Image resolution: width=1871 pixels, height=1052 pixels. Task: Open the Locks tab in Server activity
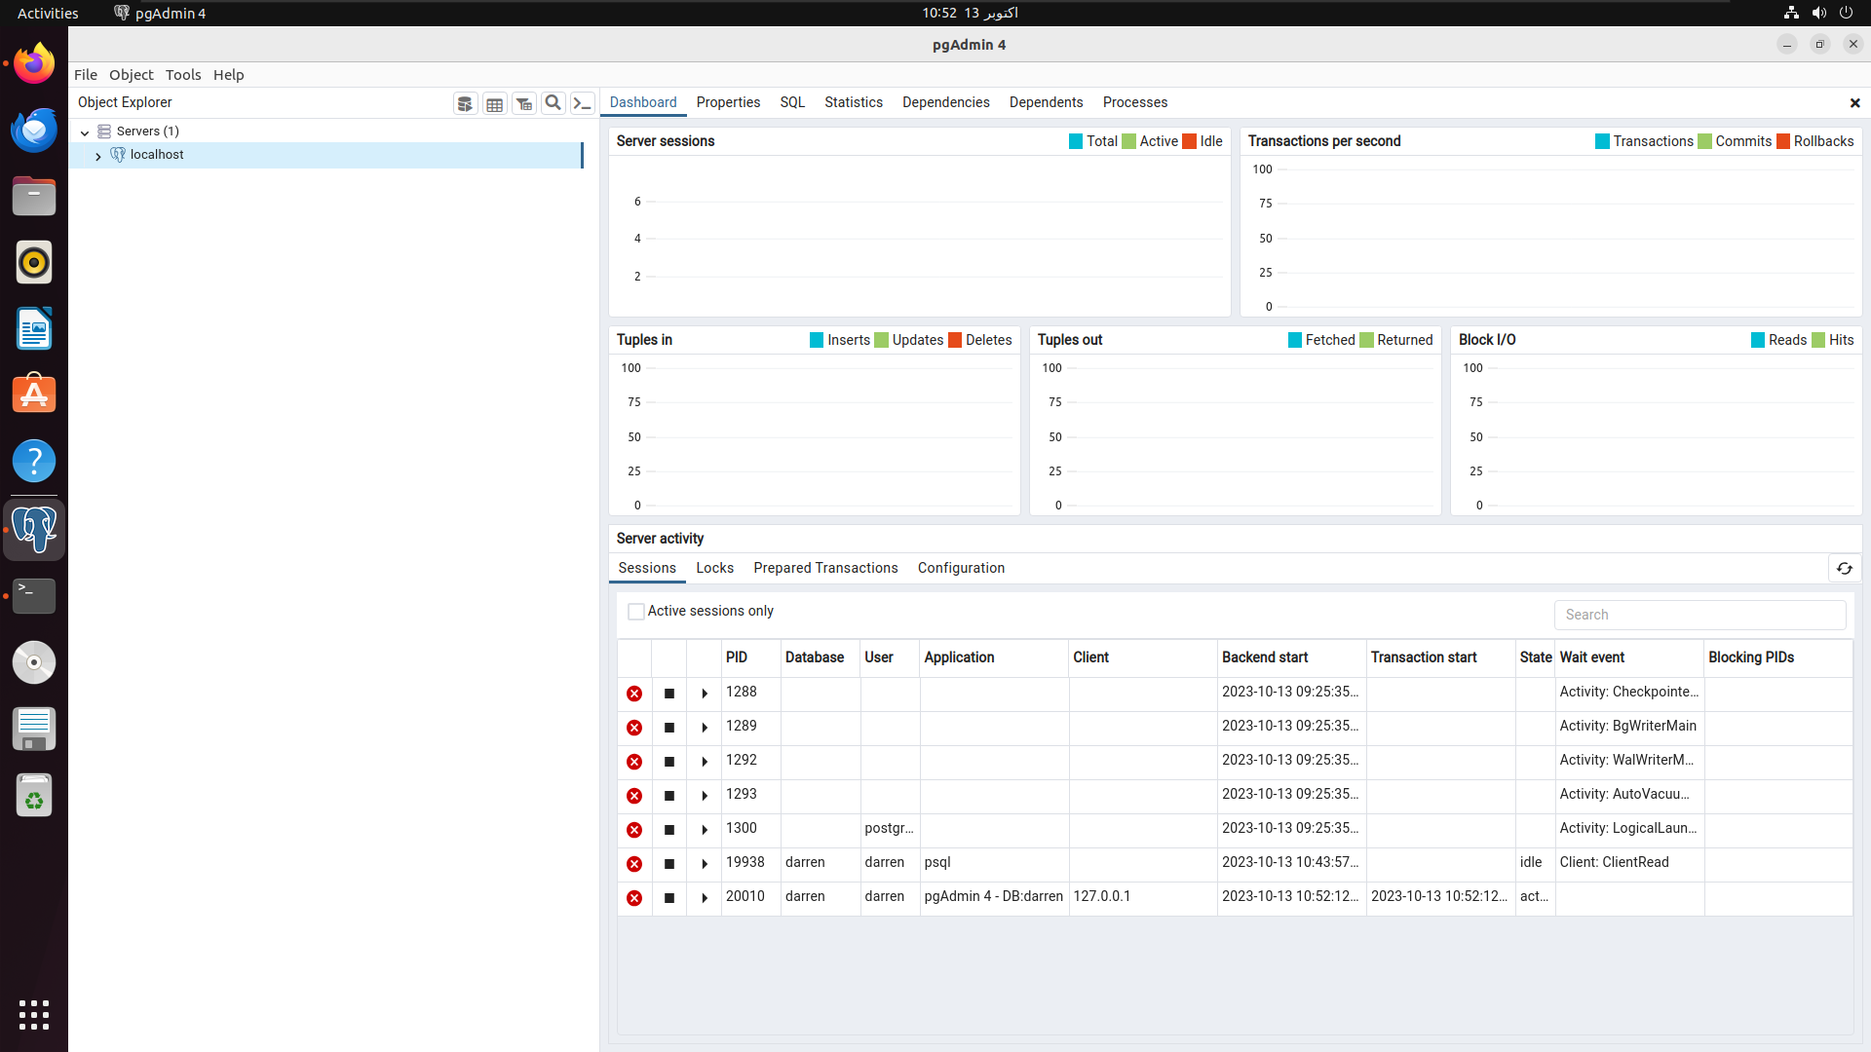coord(715,568)
